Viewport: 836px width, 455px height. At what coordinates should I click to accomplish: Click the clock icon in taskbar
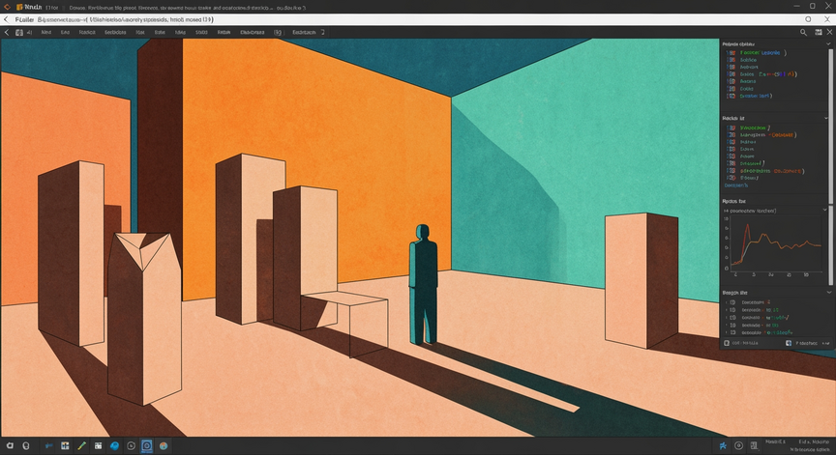coord(131,446)
